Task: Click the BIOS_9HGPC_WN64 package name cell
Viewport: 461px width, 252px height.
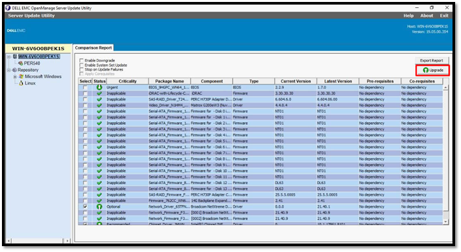Action: click(x=169, y=87)
